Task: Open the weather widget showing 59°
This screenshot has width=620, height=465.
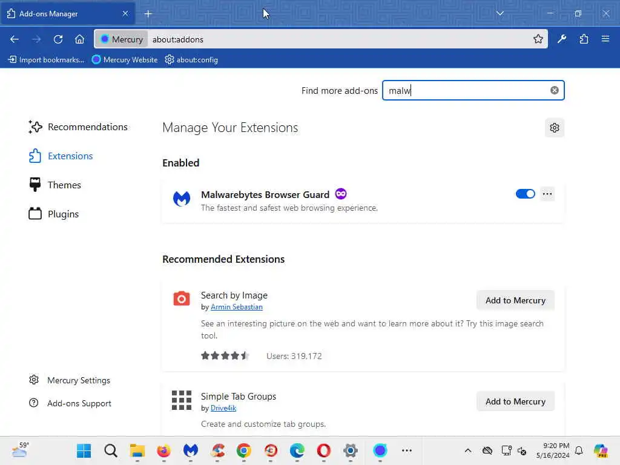Action: [21, 450]
